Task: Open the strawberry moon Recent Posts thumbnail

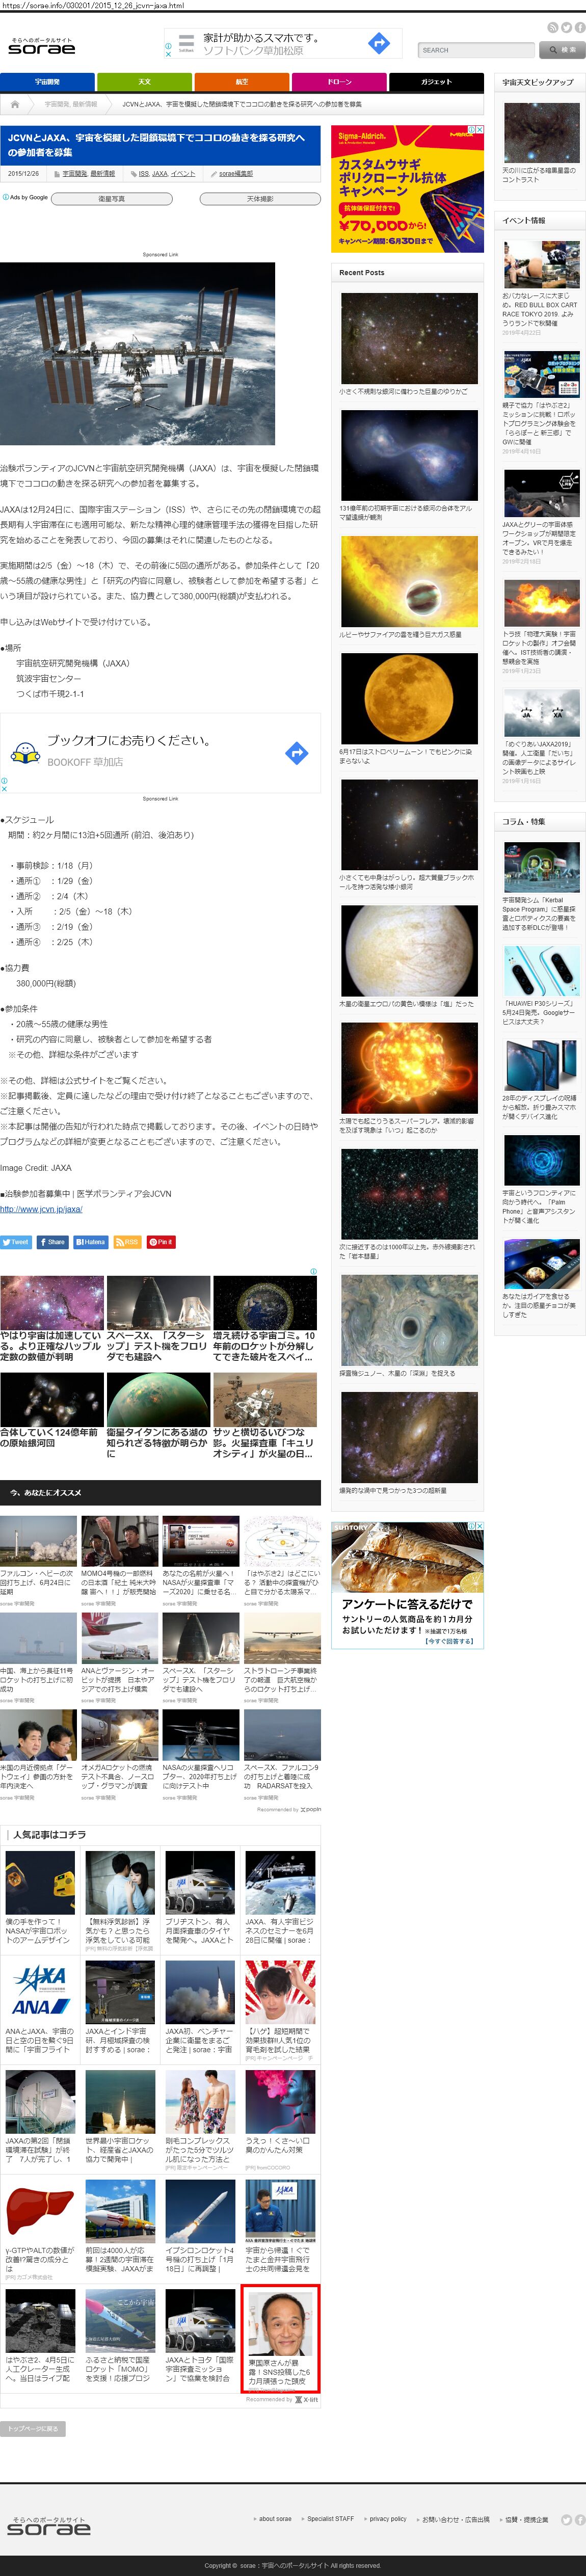Action: tap(409, 698)
